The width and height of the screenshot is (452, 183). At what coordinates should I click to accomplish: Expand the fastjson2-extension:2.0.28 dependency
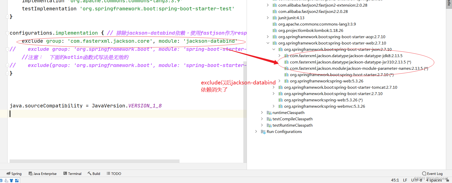(268, 5)
